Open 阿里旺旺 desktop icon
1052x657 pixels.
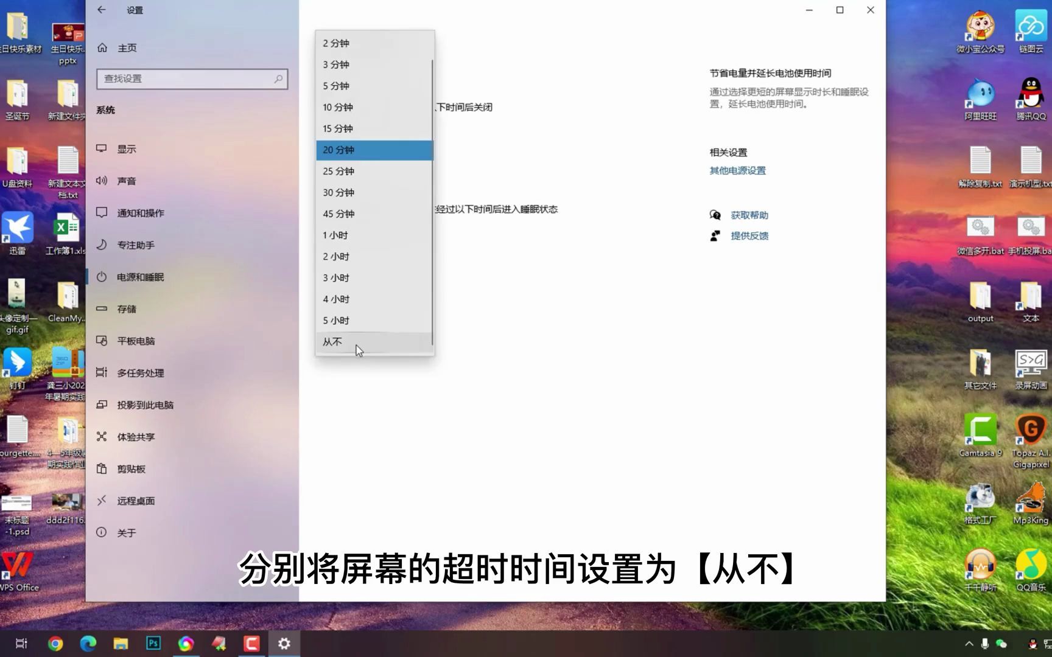[980, 99]
